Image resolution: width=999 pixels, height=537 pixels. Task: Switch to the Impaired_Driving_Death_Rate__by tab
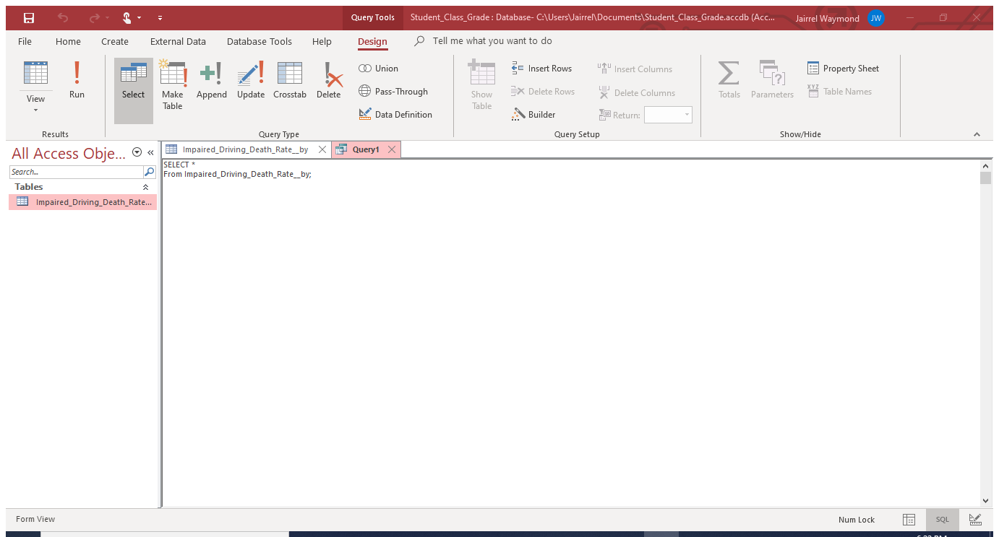[x=244, y=149]
